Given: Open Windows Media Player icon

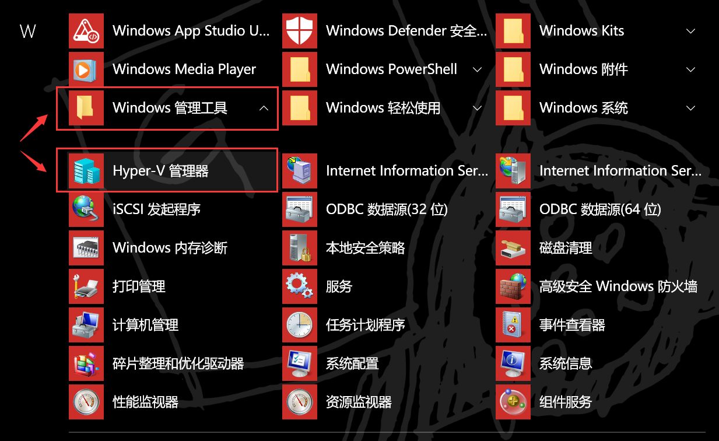Looking at the screenshot, I should click(x=86, y=69).
